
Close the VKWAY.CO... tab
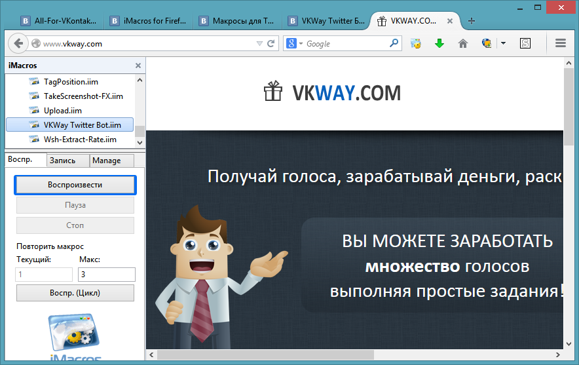pos(450,21)
